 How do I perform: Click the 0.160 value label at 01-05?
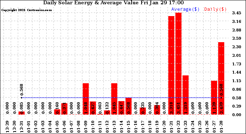[x=57, y=108]
